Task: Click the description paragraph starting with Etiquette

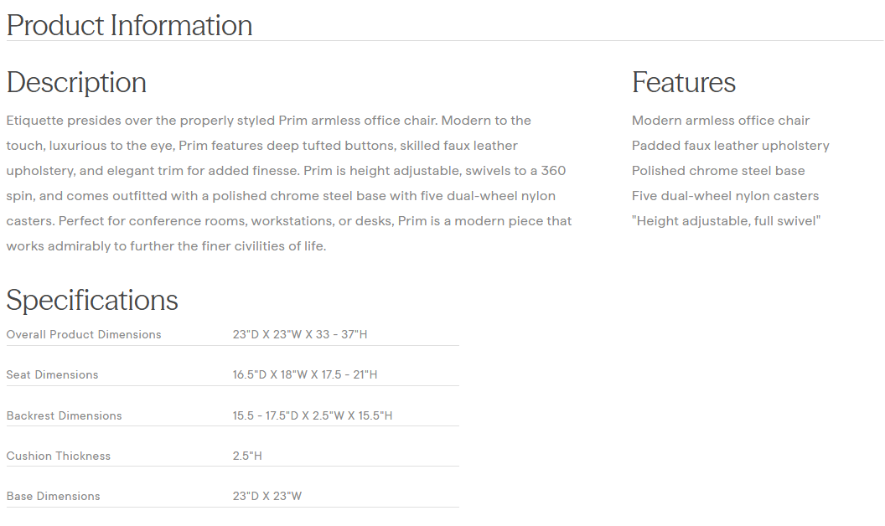Action: point(289,183)
